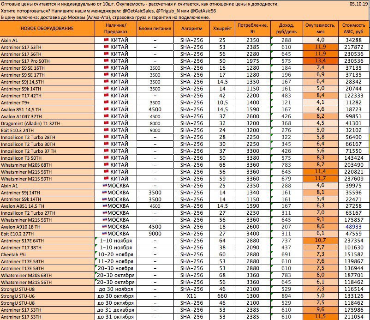This screenshot has width=370, height=320.
Task: Click the China flag in the Antminer T9+ row
Action: click(x=106, y=102)
